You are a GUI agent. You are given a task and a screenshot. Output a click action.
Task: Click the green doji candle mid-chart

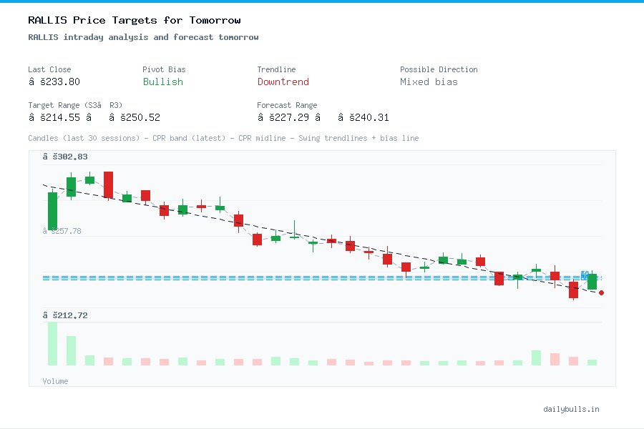311,243
